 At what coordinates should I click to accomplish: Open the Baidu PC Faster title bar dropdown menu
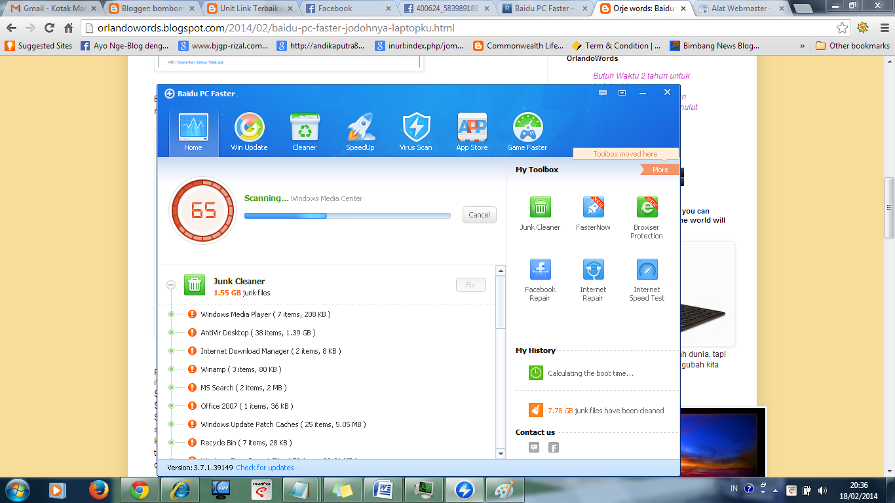(x=622, y=93)
